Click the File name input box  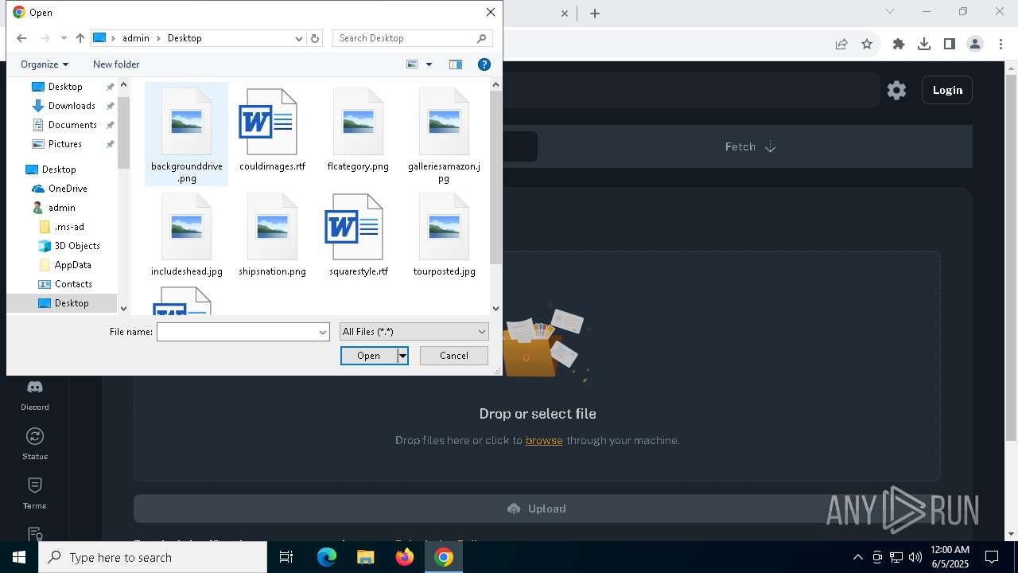point(238,332)
